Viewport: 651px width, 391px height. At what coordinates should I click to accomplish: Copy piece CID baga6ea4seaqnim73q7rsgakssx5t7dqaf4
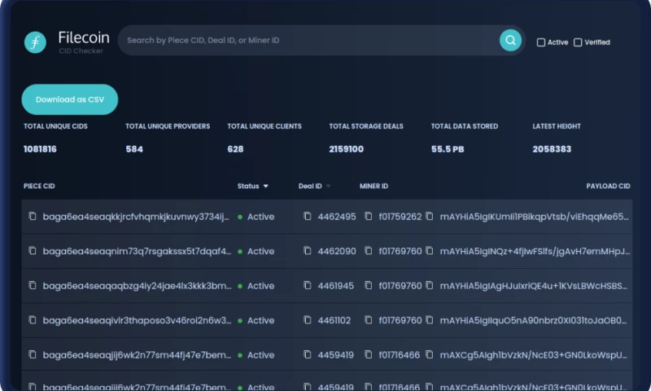pos(32,251)
